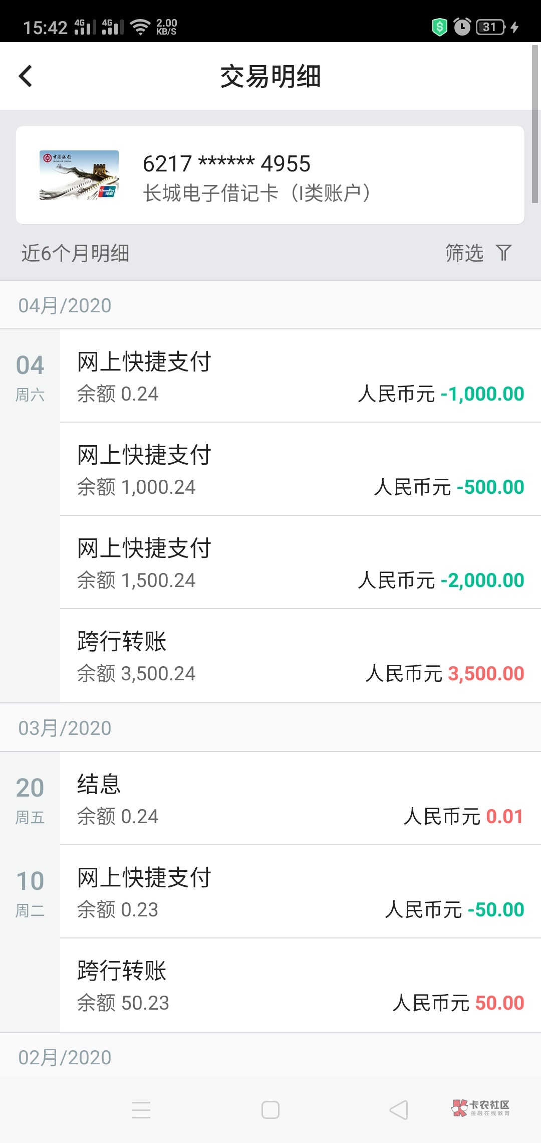Tap the back arrow in header
541x1143 pixels.
click(26, 77)
